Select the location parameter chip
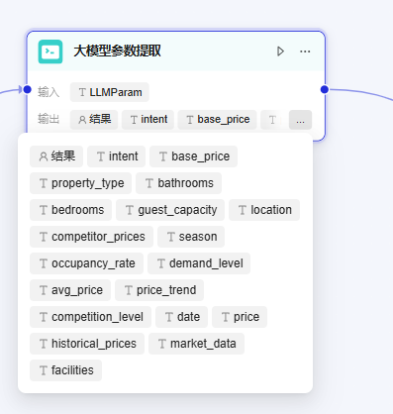The width and height of the screenshot is (393, 414). click(264, 210)
